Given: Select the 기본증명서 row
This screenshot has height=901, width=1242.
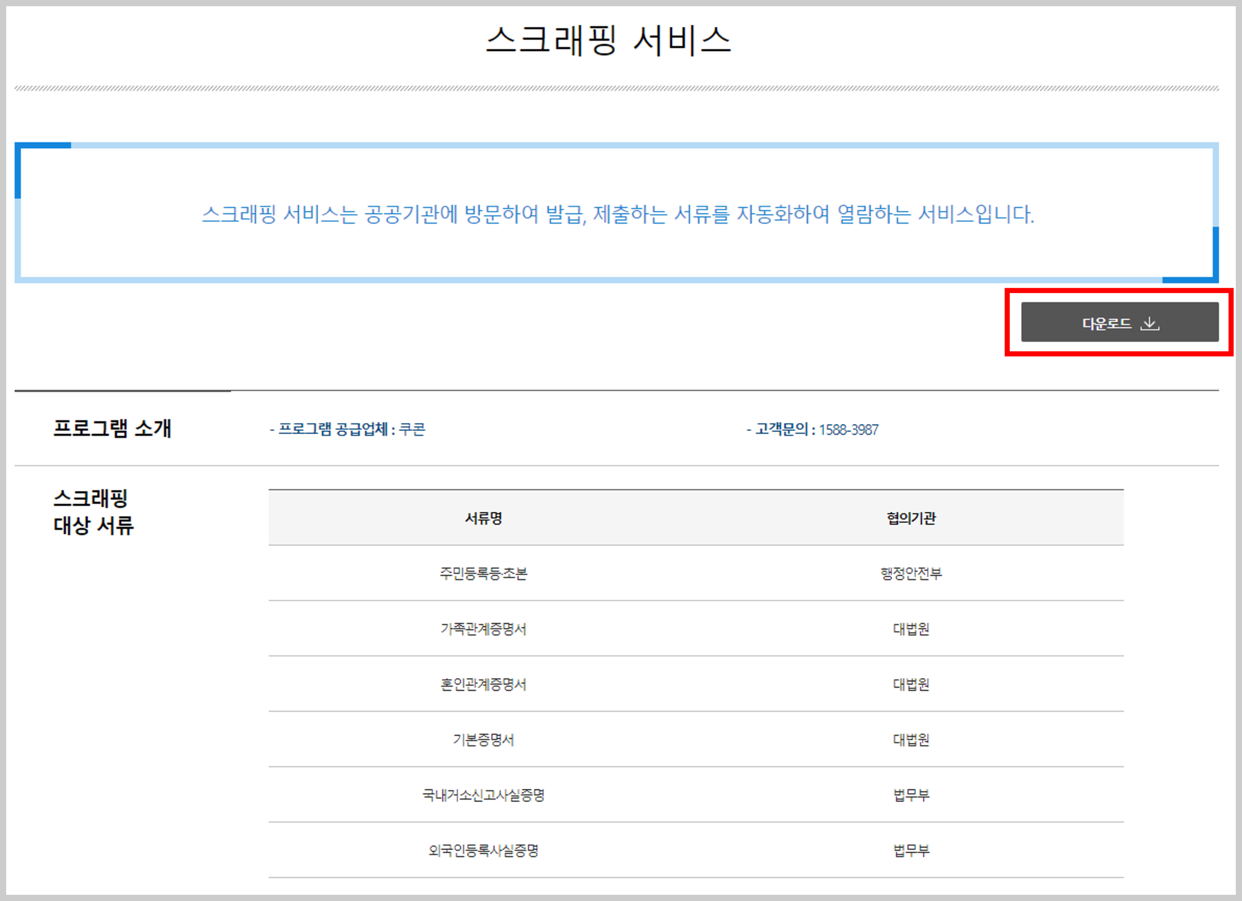Looking at the screenshot, I should click(x=483, y=740).
